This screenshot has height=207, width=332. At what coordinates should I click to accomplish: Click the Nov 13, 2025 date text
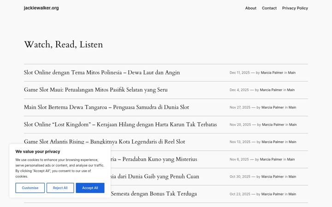240,142
